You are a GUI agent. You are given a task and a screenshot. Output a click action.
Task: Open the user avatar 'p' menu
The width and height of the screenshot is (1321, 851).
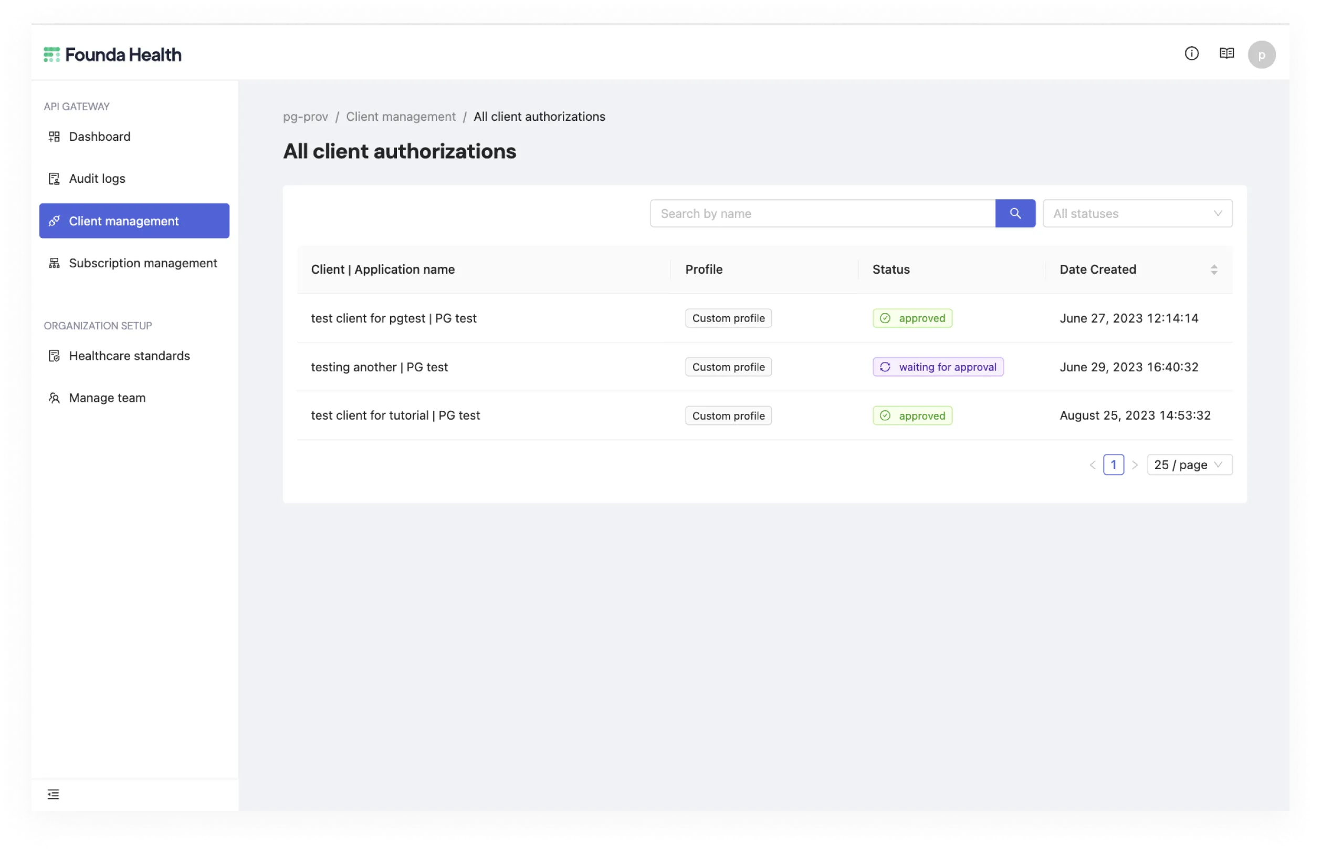click(1261, 55)
